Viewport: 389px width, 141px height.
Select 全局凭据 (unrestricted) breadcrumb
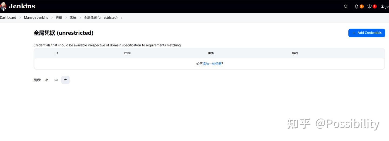click(101, 17)
